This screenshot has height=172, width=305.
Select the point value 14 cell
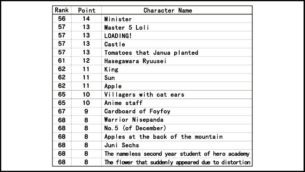[x=86, y=19]
